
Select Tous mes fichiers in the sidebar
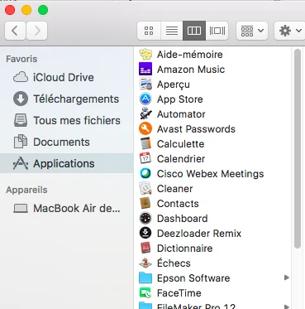pos(66,120)
